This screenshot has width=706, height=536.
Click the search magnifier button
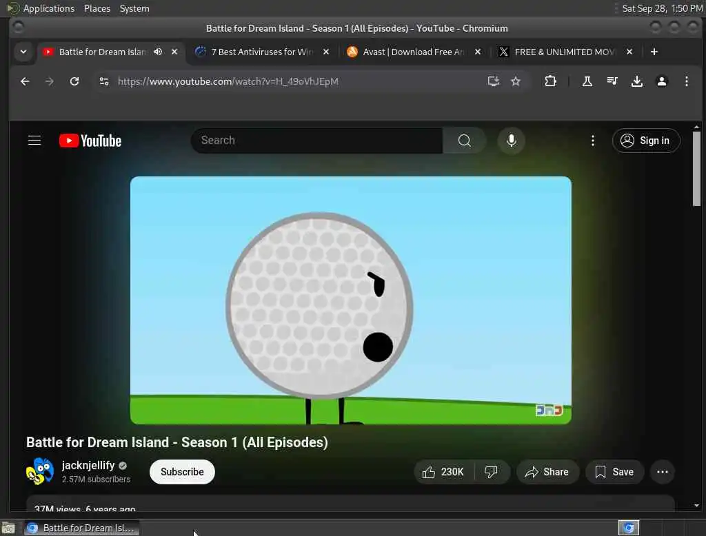point(464,141)
